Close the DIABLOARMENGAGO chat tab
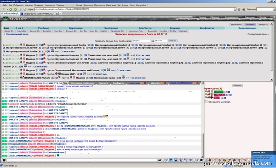The height and width of the screenshot is (168, 276). (x=198, y=83)
